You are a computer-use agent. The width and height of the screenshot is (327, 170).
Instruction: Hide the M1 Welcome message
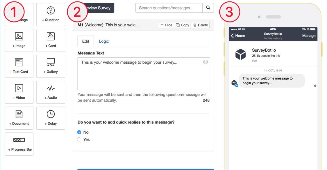[x=166, y=25]
